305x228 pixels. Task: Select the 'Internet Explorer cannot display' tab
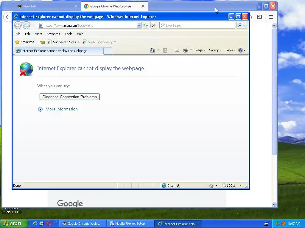[x=59, y=51]
